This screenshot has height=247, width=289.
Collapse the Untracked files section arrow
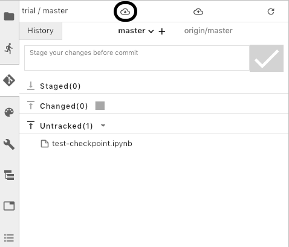coord(103,126)
